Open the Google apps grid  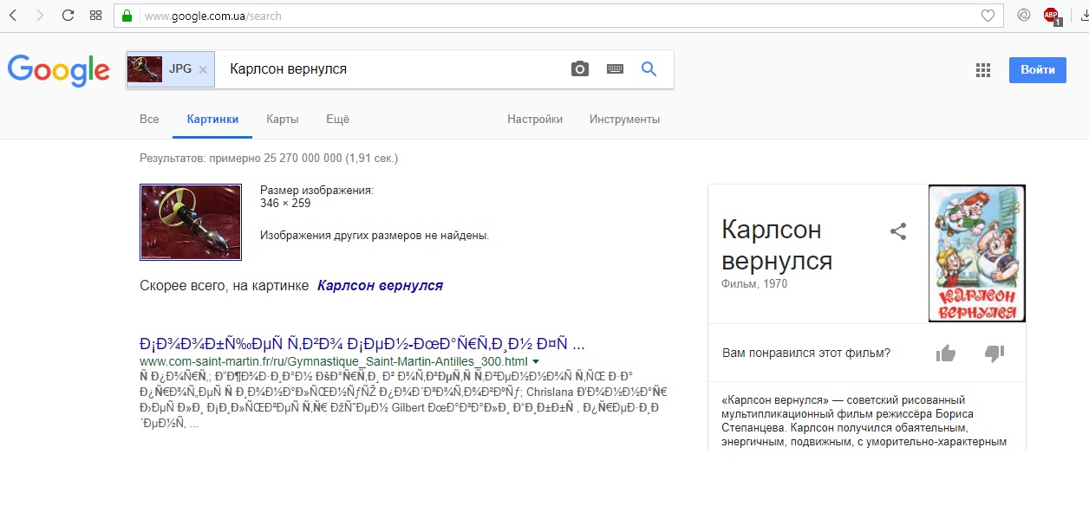click(982, 70)
